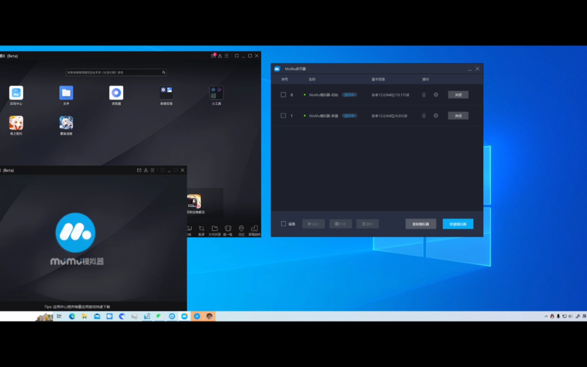
Task: Click 关闭 button for emulator row 0
Action: [x=458, y=95]
